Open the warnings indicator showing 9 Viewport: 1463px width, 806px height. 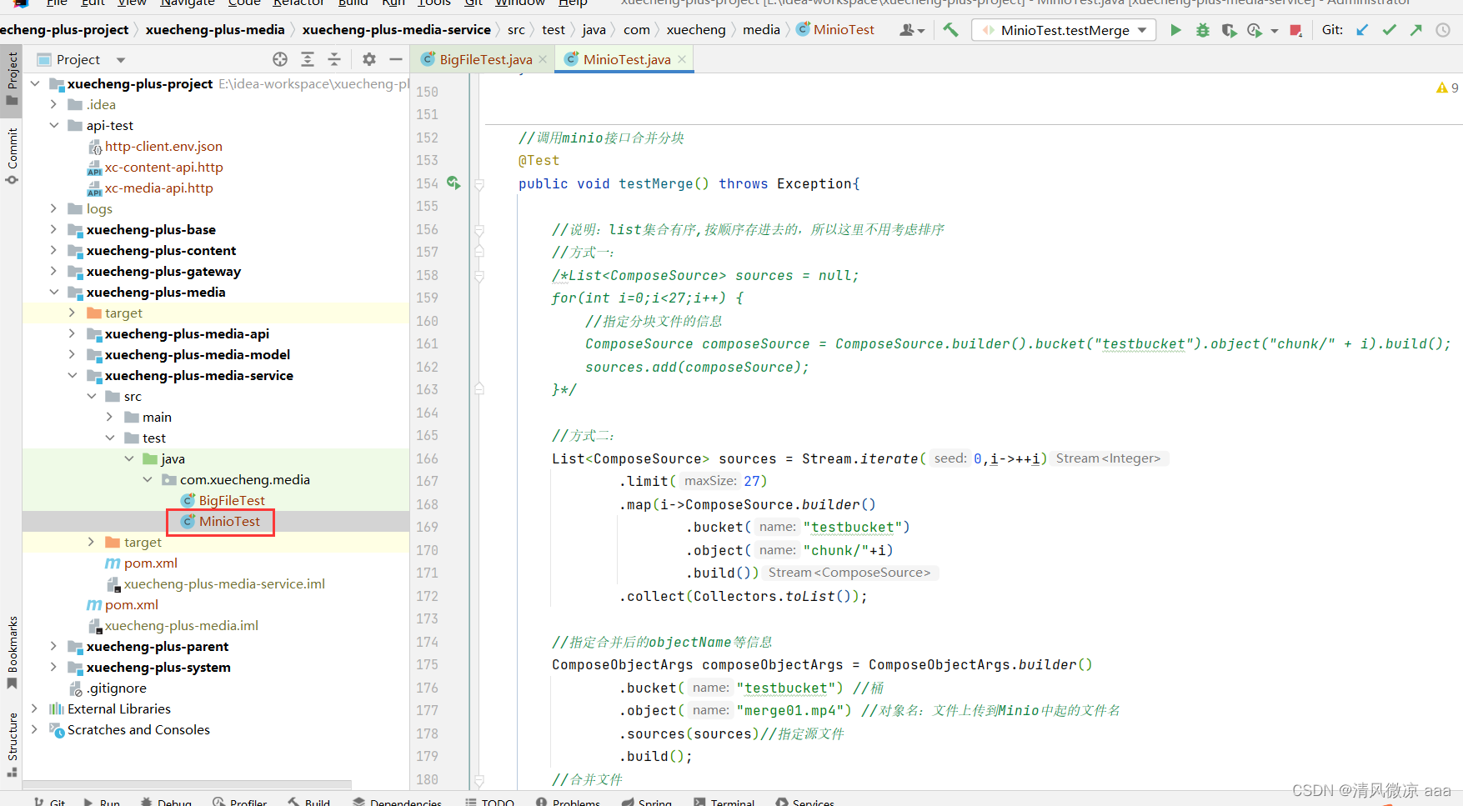pyautogui.click(x=1447, y=88)
